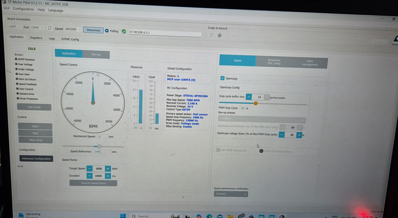Open the Configuration menu

coord(24,9)
